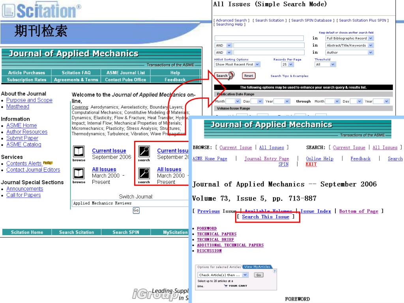Click Go next to Check Article(s) dropdown
The image size is (404, 303).
pos(259,275)
